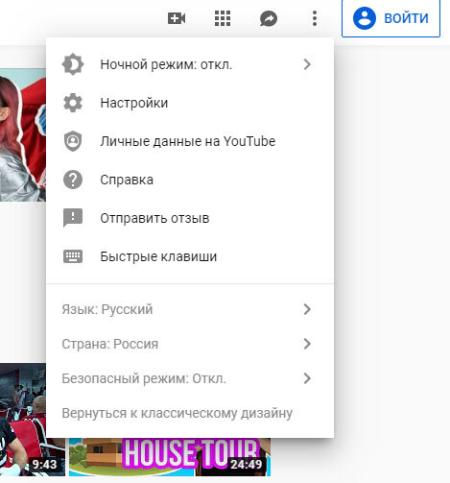
Task: Click the ВОЙТИ sign-in button
Action: (x=391, y=18)
